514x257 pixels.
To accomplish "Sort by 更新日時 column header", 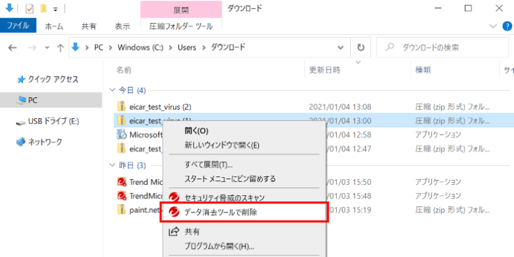I will click(324, 70).
